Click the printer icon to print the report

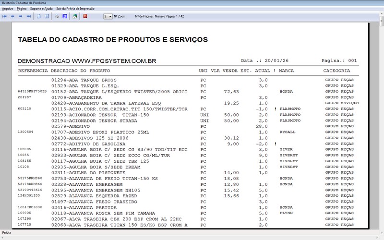click(x=57, y=16)
